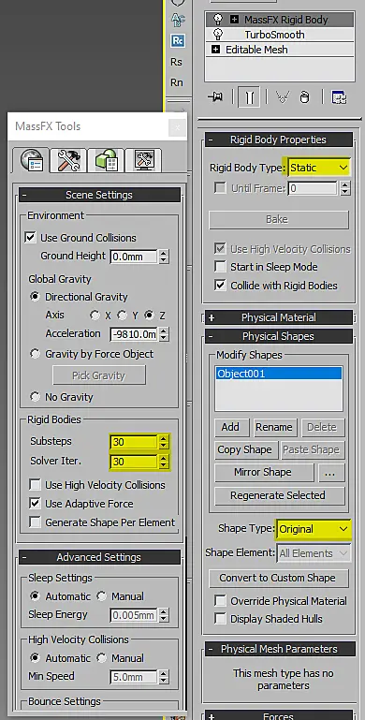Select Automatic under Sleep Settings
This screenshot has height=720, width=365.
35,596
